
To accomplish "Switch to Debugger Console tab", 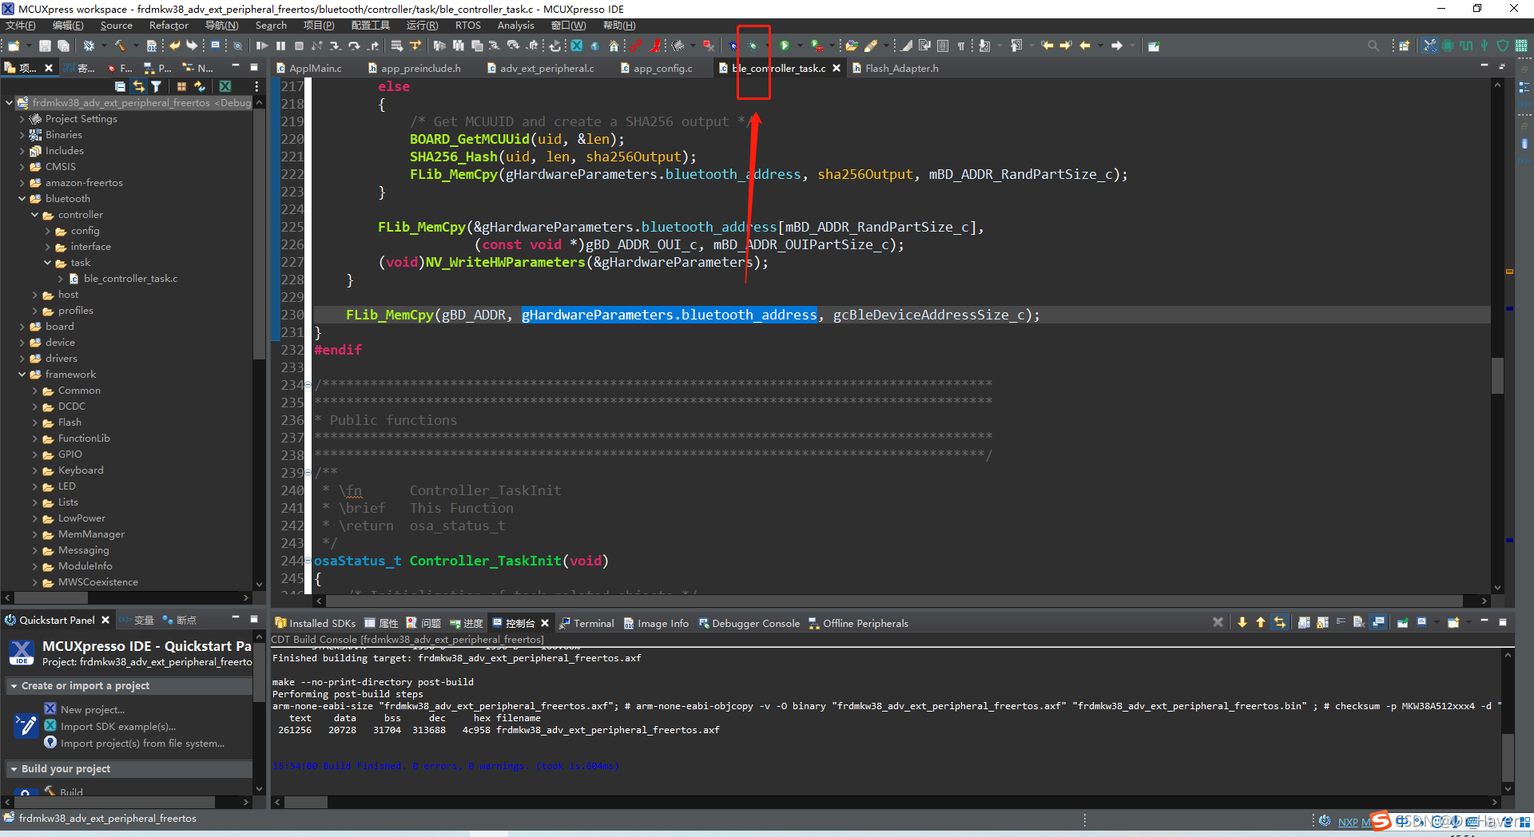I will [749, 624].
